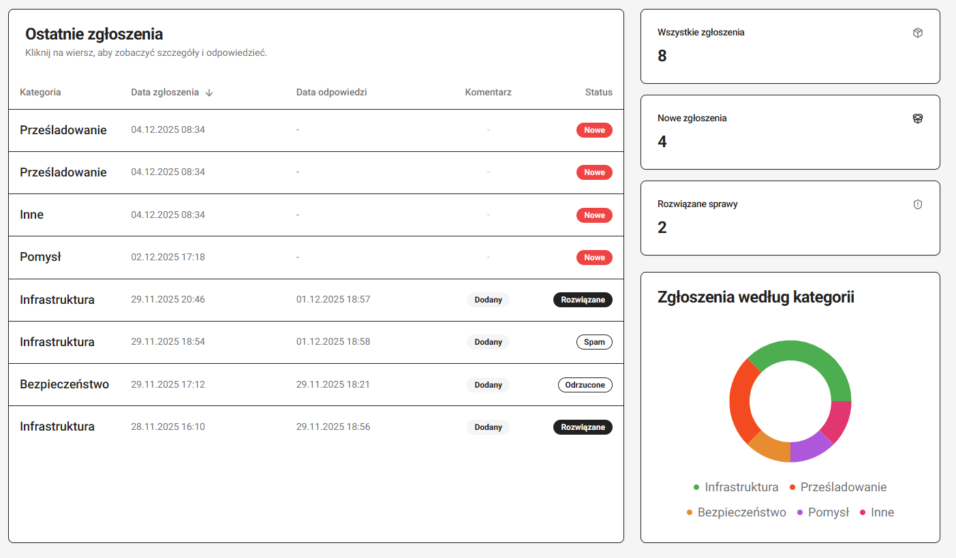Click the Nowe status badge in Inne row
This screenshot has height=558, width=956.
594,215
